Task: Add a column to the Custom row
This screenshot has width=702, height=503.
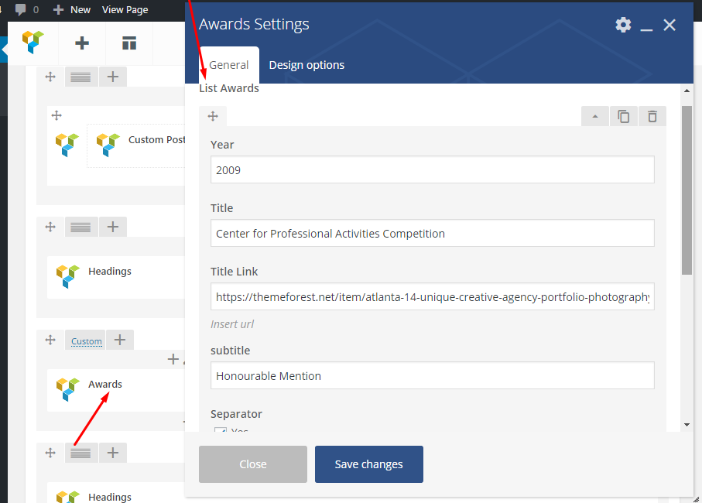Action: pos(119,340)
